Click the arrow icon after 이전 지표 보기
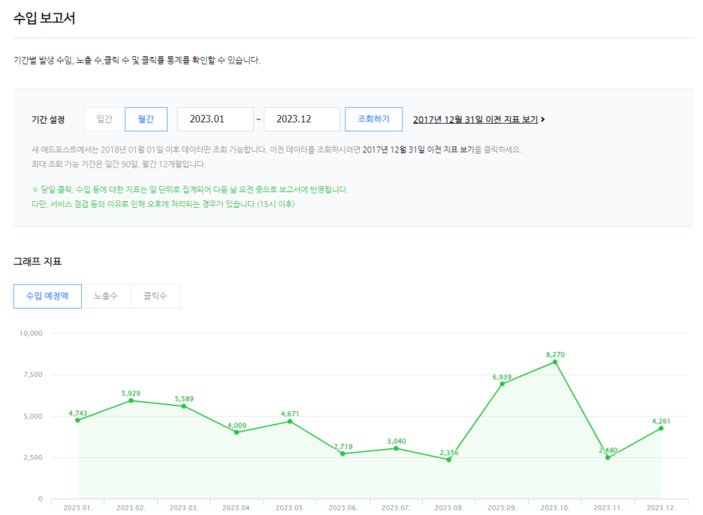 tap(542, 119)
